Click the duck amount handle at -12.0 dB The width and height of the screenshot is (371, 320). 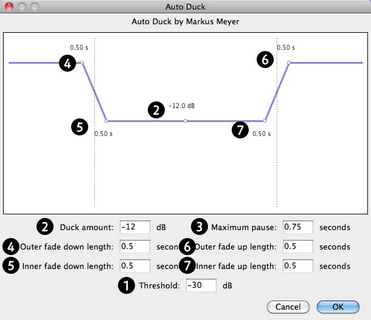tap(185, 121)
